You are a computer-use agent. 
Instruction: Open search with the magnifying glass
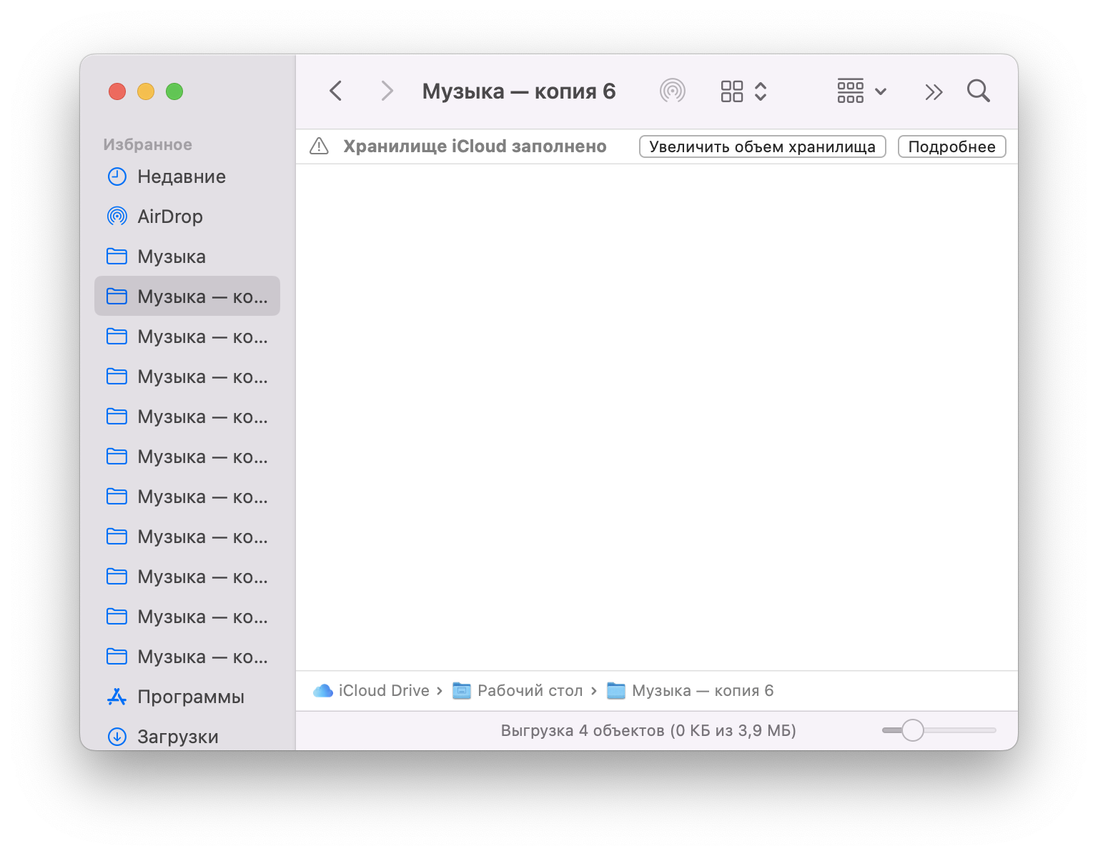[978, 91]
